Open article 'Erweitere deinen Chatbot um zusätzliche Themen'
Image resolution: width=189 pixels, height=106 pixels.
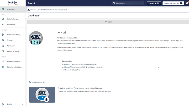pos(80,88)
